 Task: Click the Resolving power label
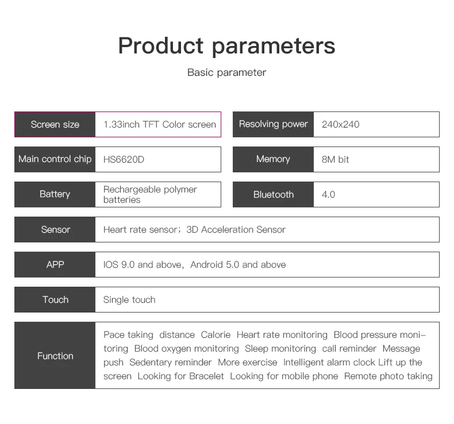pyautogui.click(x=273, y=125)
